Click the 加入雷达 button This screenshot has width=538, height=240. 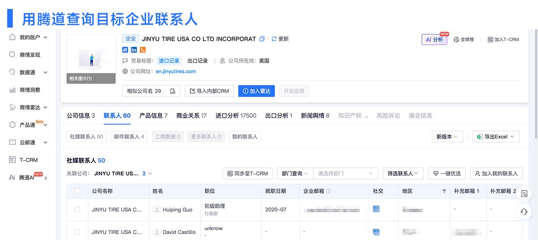tap(256, 91)
